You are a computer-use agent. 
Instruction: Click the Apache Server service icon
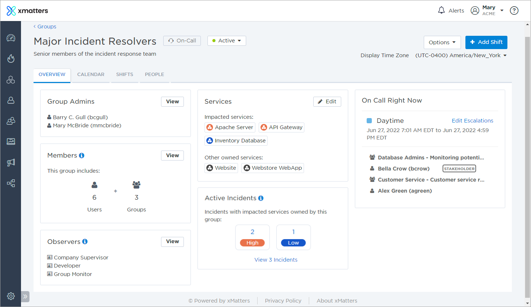pos(210,127)
